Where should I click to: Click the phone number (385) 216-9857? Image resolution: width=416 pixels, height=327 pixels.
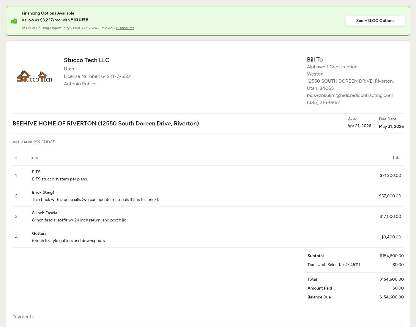click(x=323, y=103)
